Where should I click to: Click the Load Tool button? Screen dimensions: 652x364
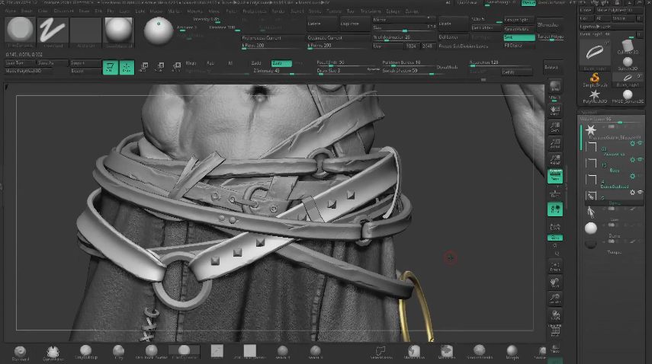(x=20, y=63)
